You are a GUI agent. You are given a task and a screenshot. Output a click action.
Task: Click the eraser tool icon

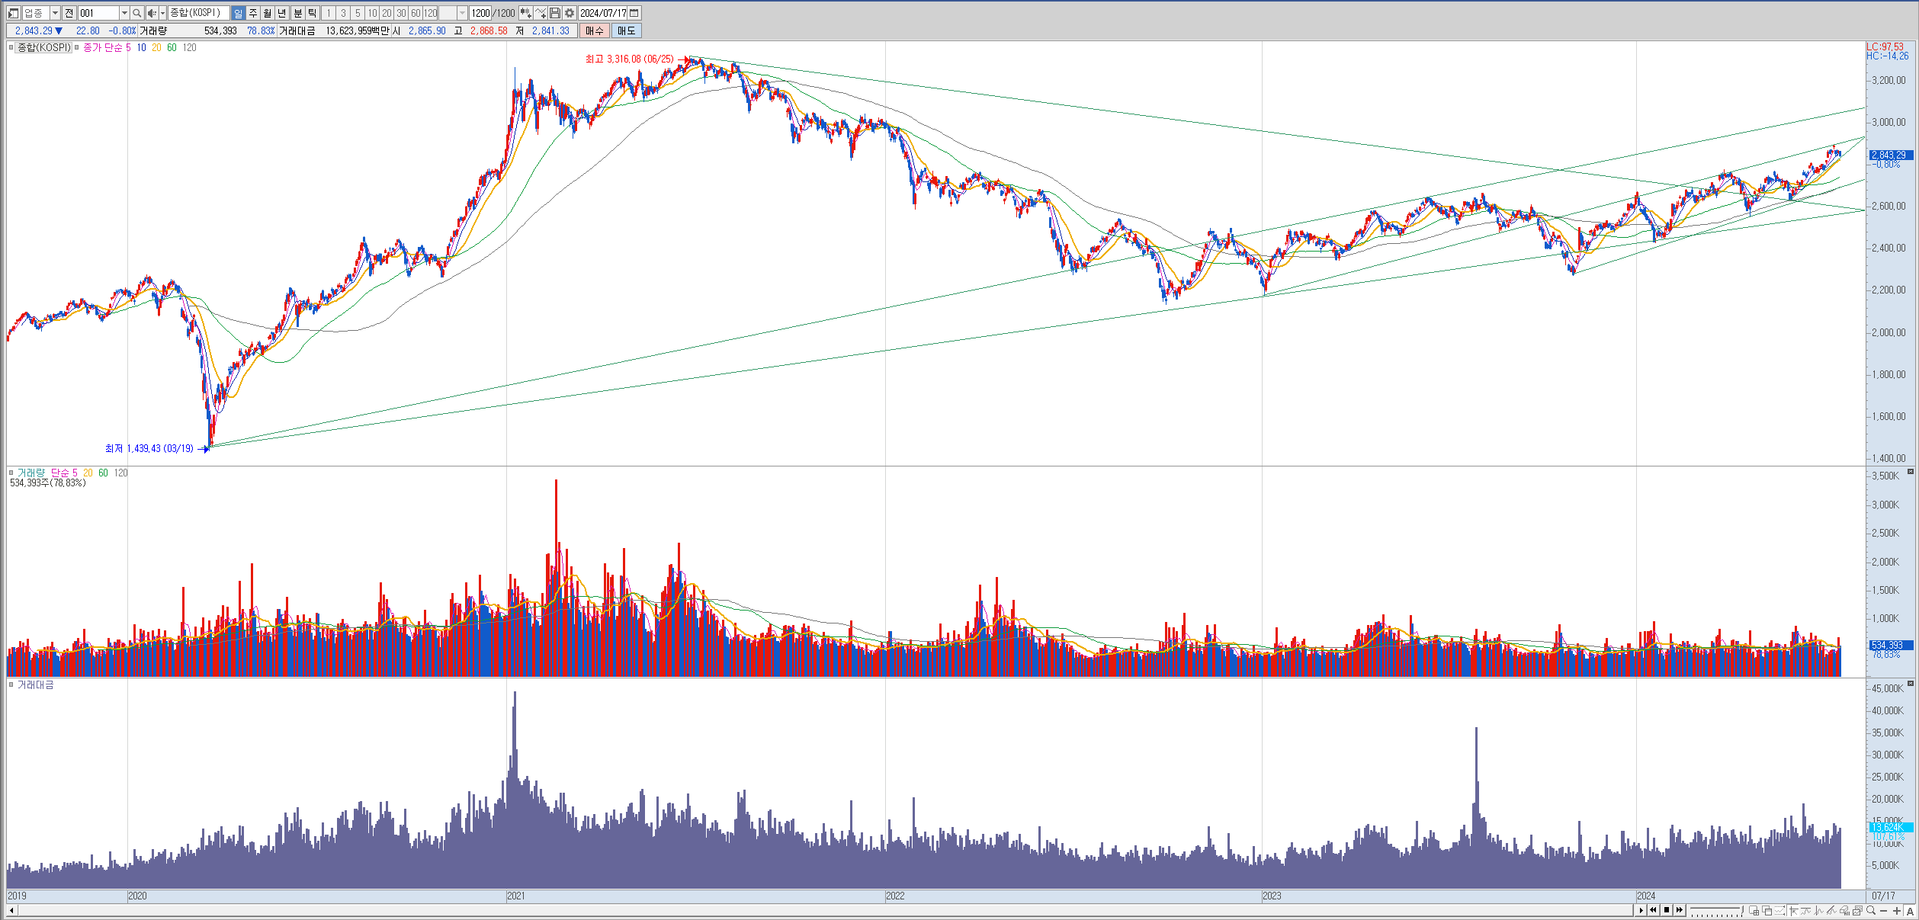point(1844,910)
